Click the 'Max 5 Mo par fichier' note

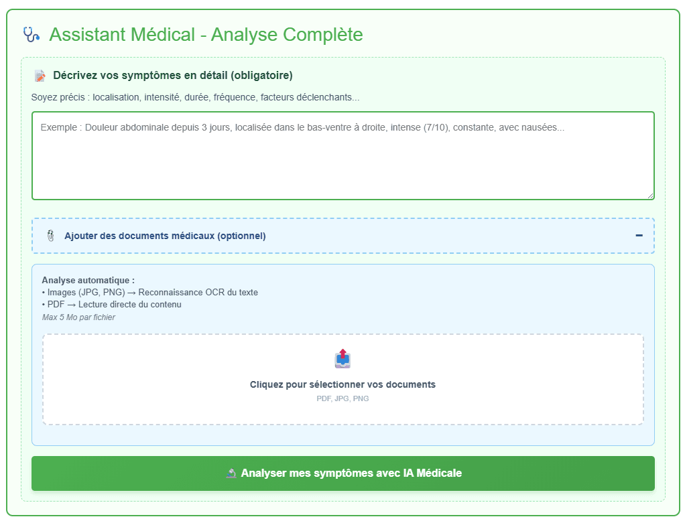pyautogui.click(x=78, y=317)
